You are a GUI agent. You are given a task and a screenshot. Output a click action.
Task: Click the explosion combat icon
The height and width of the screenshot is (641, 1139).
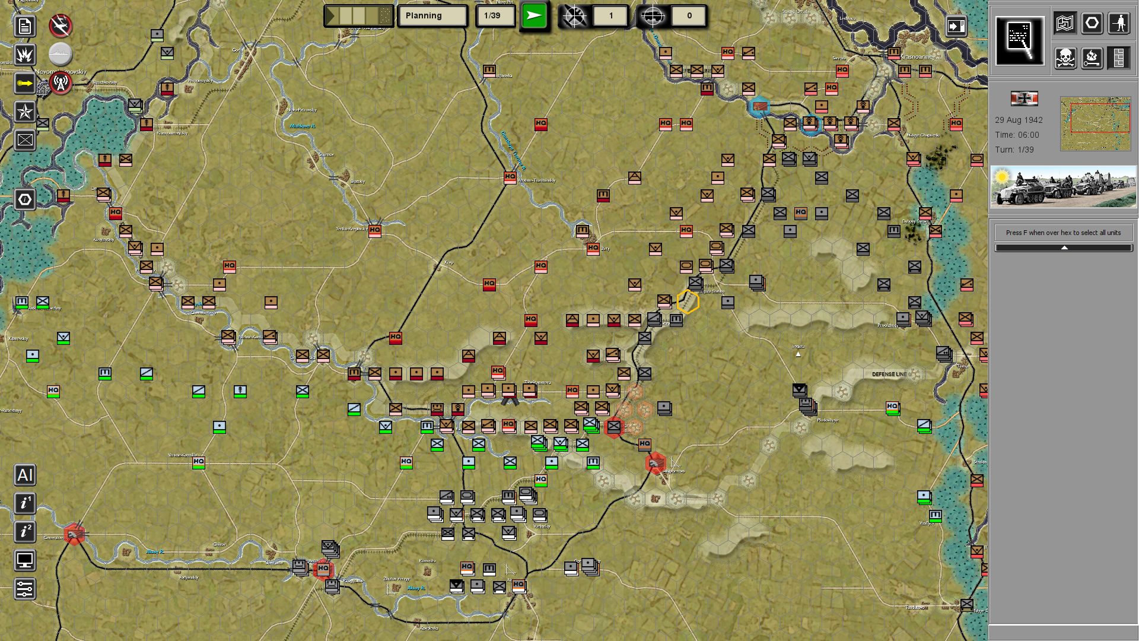click(24, 55)
